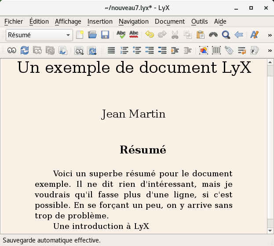The height and width of the screenshot is (246, 274).
Task: Open the Aide menu
Action: 220,21
